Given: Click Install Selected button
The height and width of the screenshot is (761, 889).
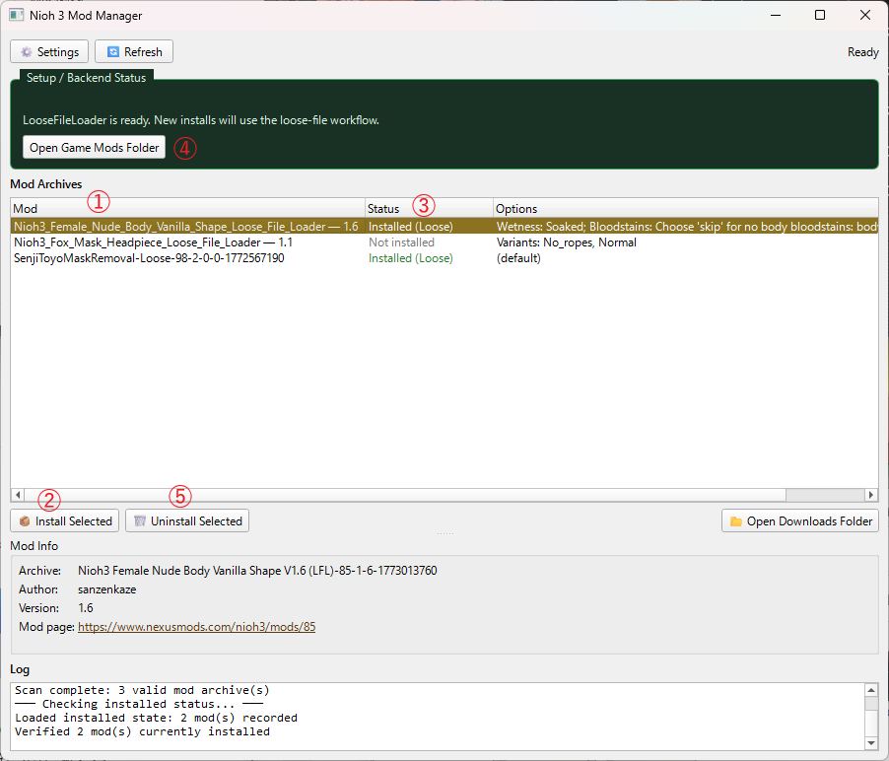Looking at the screenshot, I should point(64,520).
